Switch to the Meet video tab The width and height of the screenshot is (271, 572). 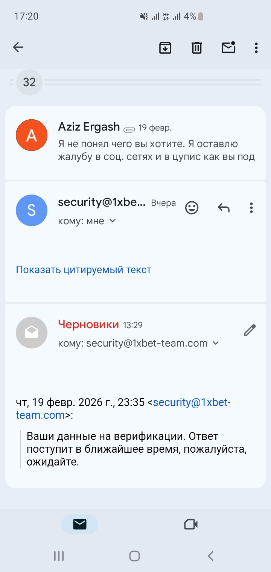(x=191, y=524)
